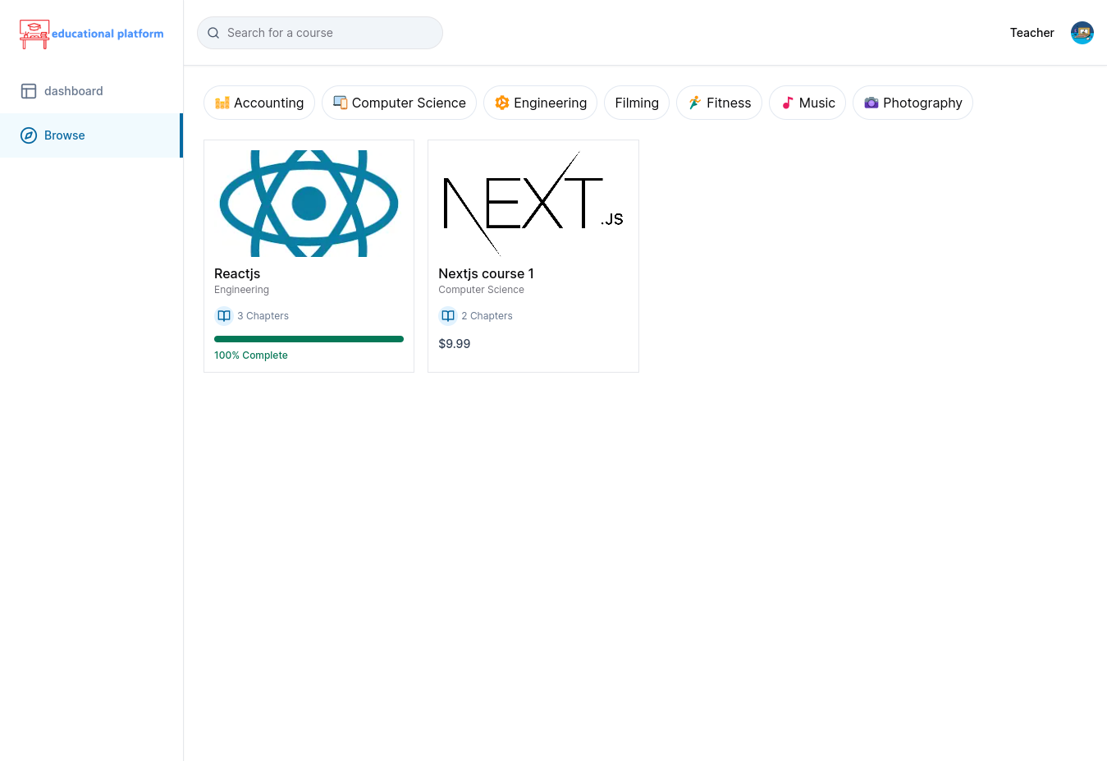This screenshot has width=1107, height=761.
Task: Filter courses by Accounting category
Action: click(x=259, y=103)
